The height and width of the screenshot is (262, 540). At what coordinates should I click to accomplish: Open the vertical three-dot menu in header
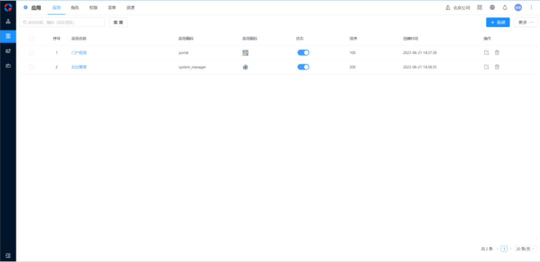[531, 7]
